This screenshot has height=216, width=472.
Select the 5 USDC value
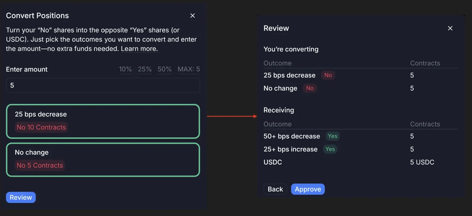click(422, 162)
